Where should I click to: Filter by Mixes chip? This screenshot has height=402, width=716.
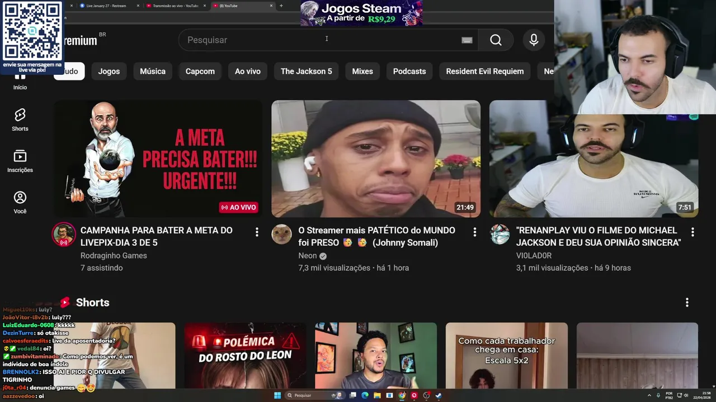pos(362,71)
